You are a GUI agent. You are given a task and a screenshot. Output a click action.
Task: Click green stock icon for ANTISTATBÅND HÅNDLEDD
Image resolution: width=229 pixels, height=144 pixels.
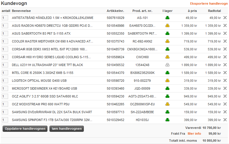tap(168, 18)
